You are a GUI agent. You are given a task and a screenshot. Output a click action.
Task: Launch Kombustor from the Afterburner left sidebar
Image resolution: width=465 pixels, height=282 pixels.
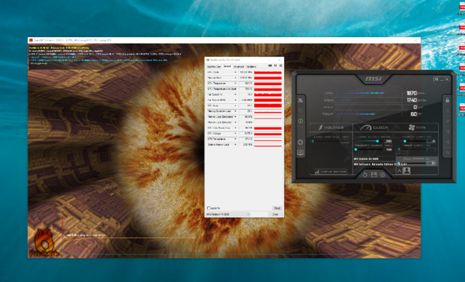300,100
